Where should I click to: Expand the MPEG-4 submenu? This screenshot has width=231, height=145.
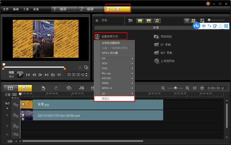(114, 88)
